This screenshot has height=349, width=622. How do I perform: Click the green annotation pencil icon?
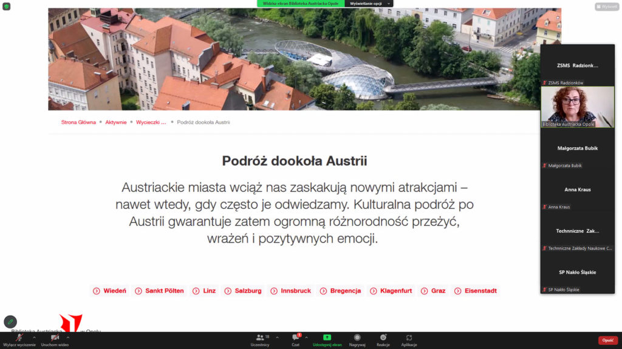tap(10, 322)
